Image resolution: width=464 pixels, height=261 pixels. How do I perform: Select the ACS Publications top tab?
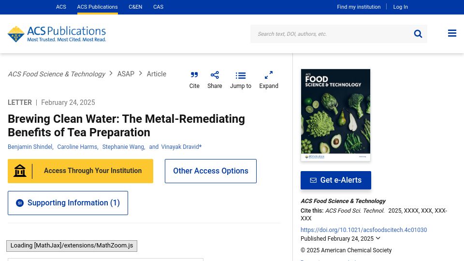pos(97,7)
